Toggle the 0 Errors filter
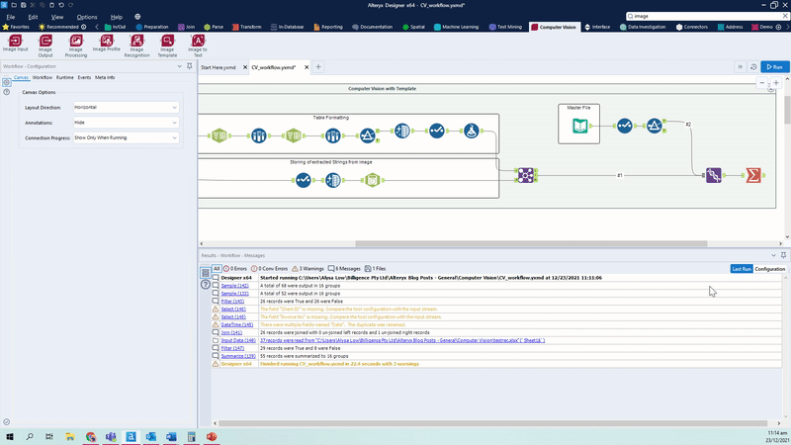This screenshot has height=445, width=791. tap(235, 268)
